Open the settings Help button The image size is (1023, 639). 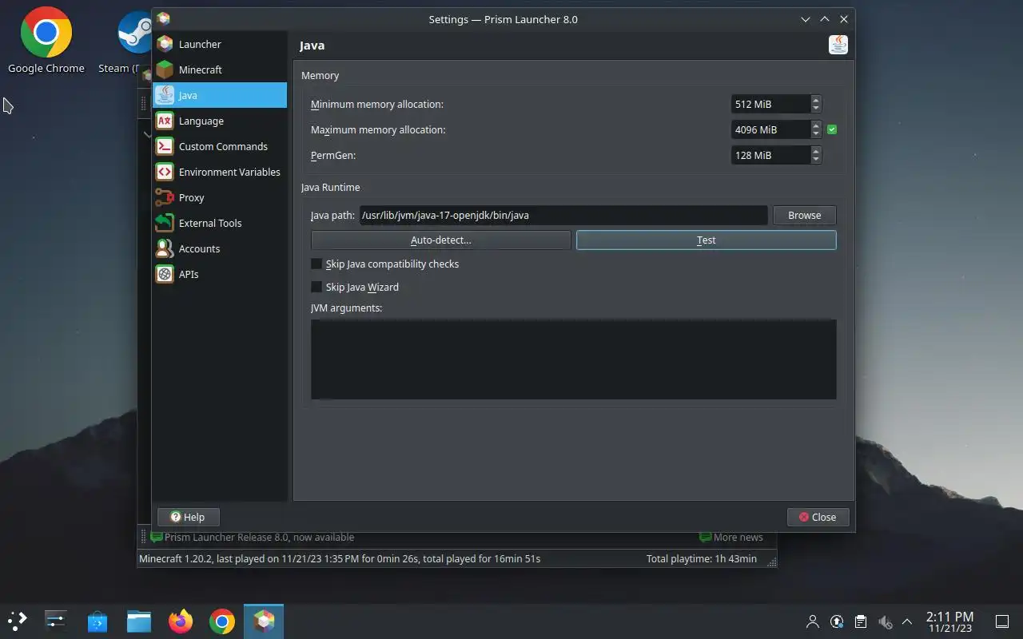[188, 517]
